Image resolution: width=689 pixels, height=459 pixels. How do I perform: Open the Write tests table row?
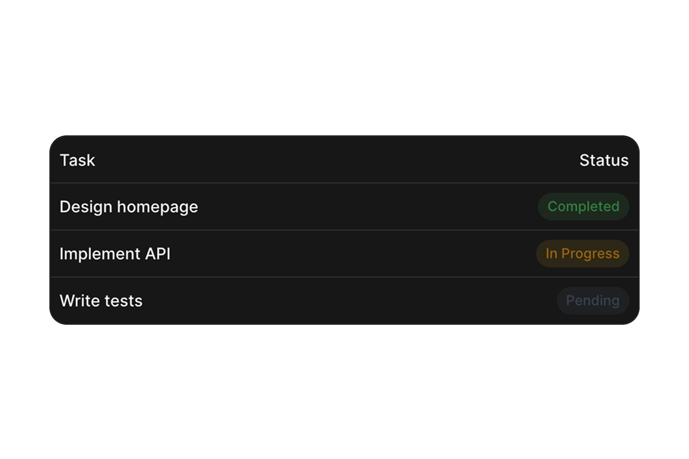pyautogui.click(x=344, y=301)
